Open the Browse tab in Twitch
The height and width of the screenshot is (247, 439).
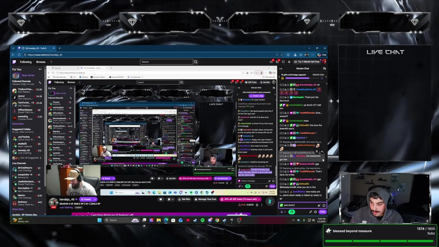coord(40,62)
